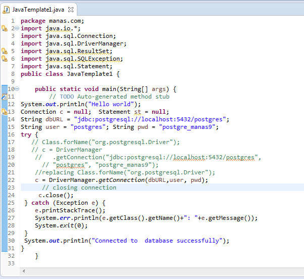Click 'DriverManager.getConnection(dbURL,user, pwd);'
This screenshot has width=304, height=279.
pos(128,180)
